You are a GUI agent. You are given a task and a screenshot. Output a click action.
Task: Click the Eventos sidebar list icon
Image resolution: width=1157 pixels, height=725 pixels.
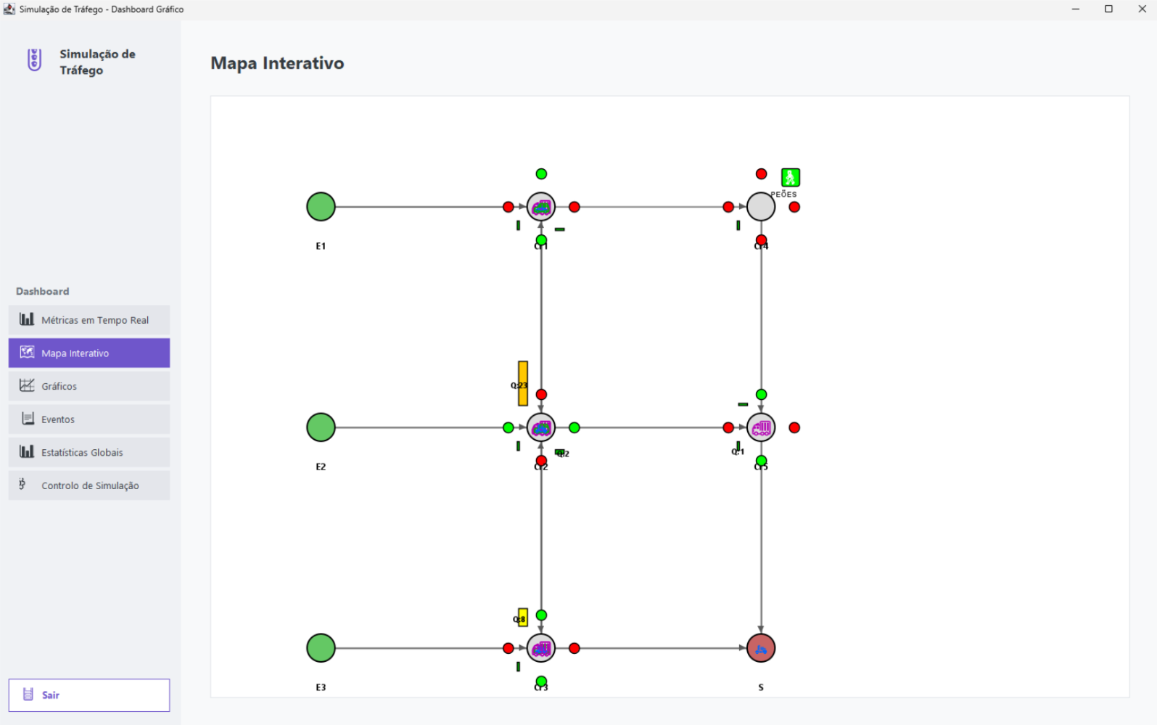tap(28, 419)
